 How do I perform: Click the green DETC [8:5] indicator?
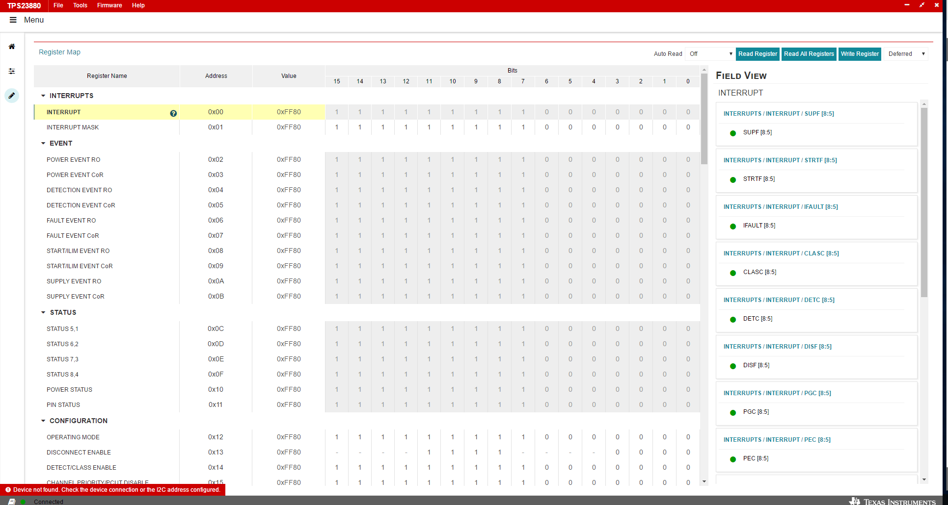[x=733, y=319]
